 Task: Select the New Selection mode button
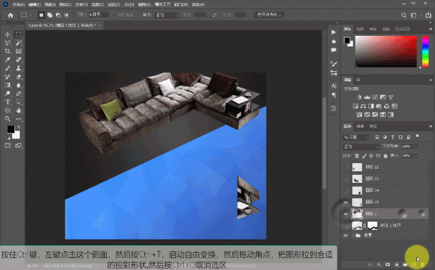click(x=41, y=15)
